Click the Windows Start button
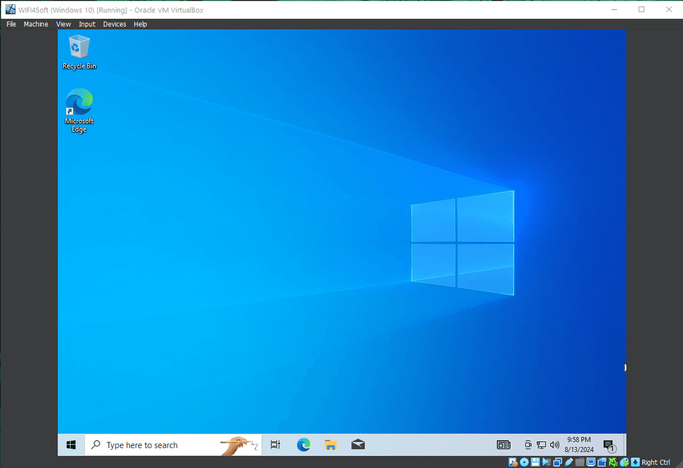This screenshot has width=683, height=468. point(71,445)
